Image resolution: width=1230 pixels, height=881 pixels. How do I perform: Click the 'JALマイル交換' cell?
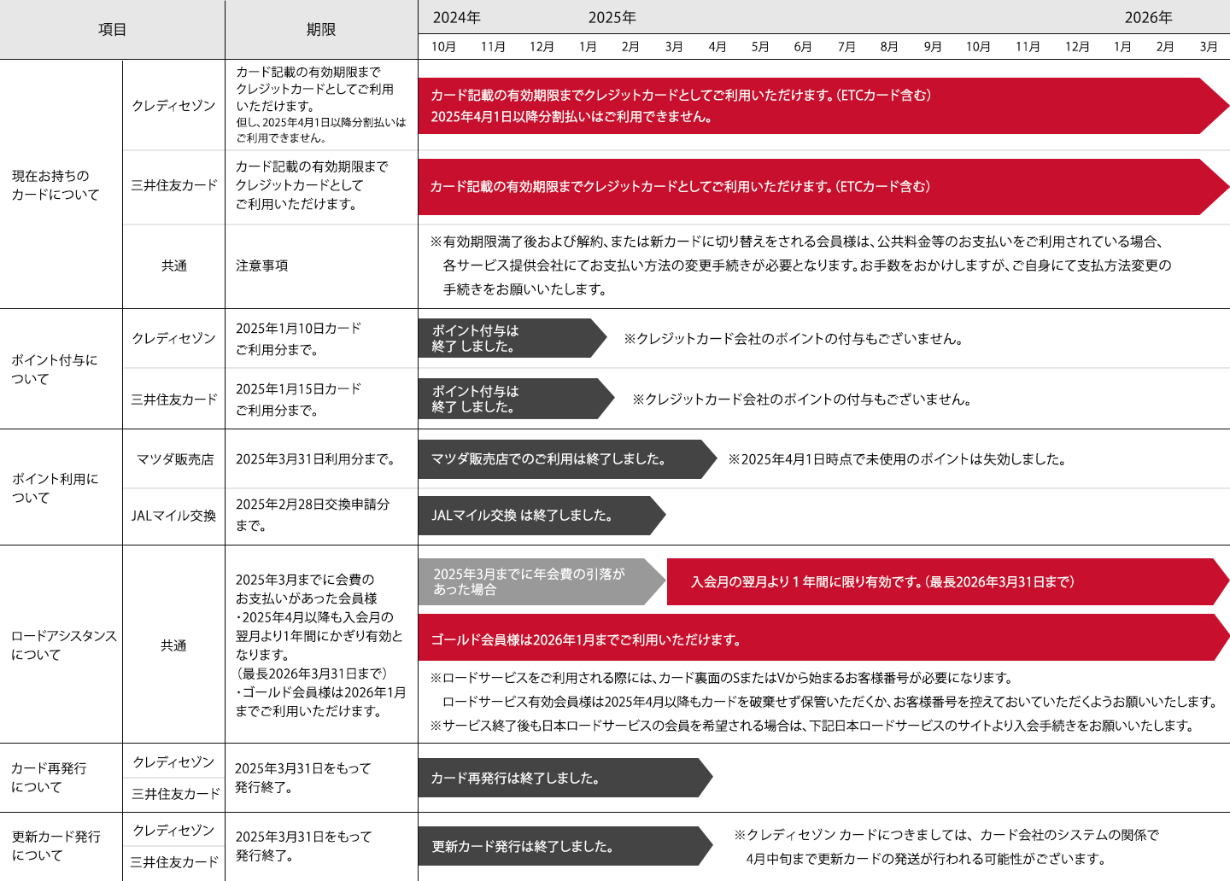pyautogui.click(x=173, y=516)
